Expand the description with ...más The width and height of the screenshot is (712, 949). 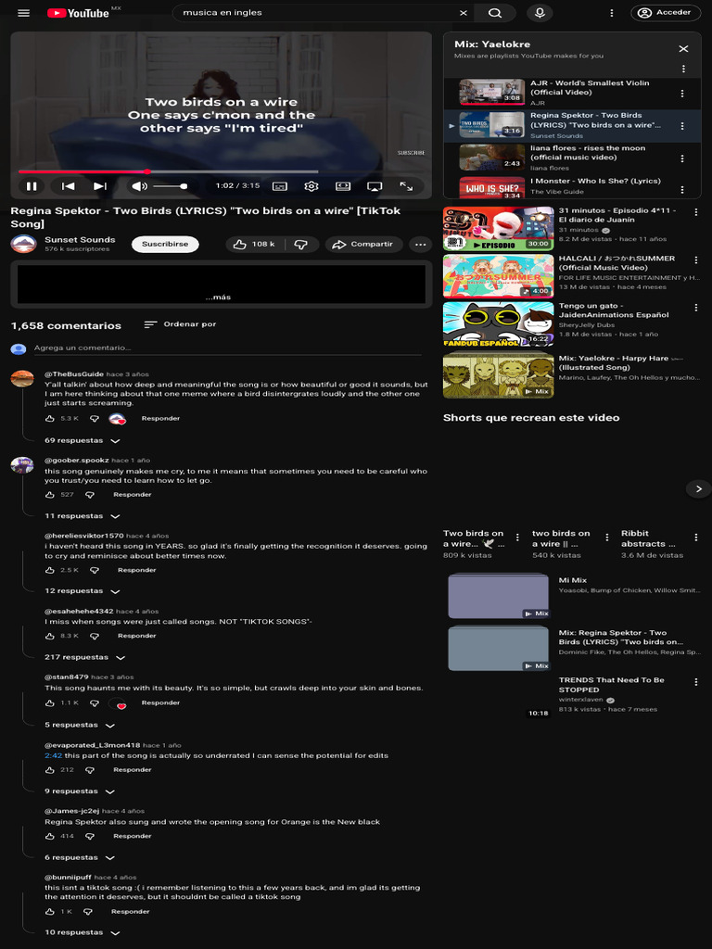point(218,297)
